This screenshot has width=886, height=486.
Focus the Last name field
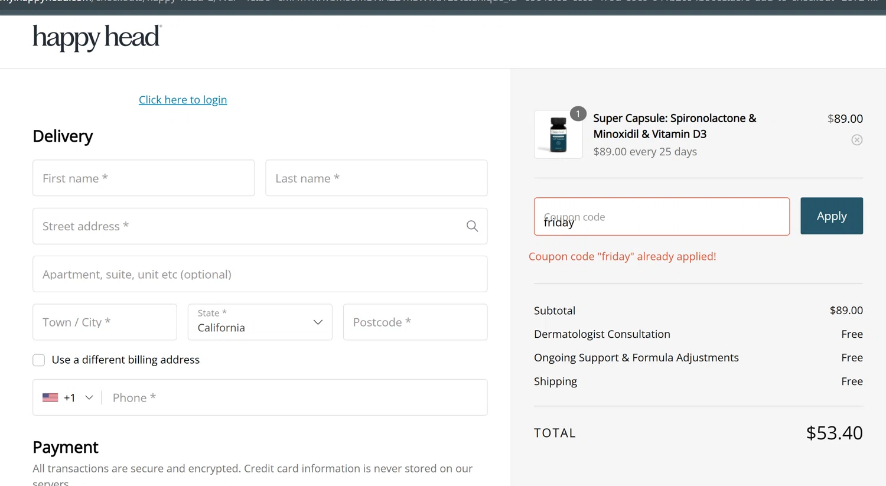376,178
